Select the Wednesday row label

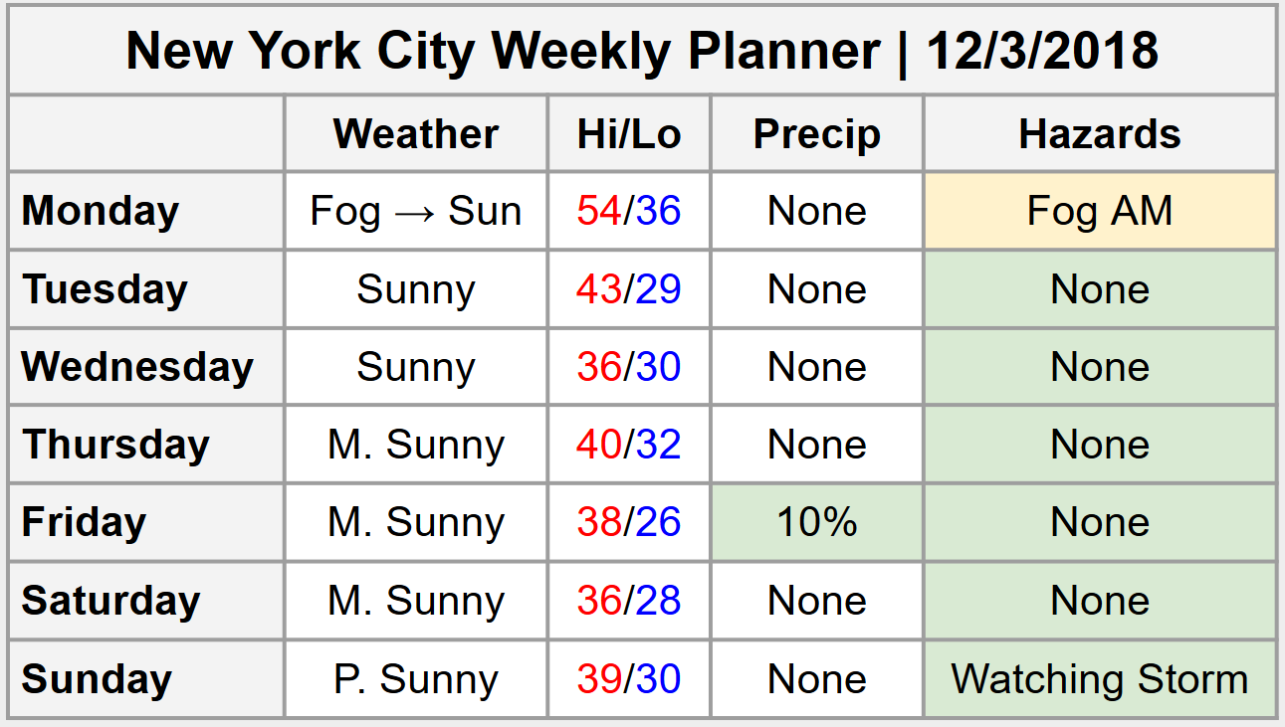click(x=137, y=367)
